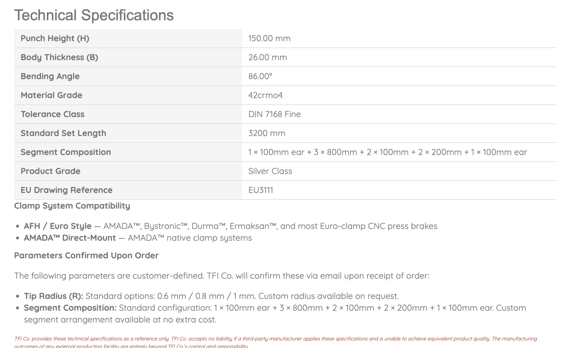Screen dimensions: 577x348
Task: Click the DIN 7168 Fine tolerance value
Action: 274,114
